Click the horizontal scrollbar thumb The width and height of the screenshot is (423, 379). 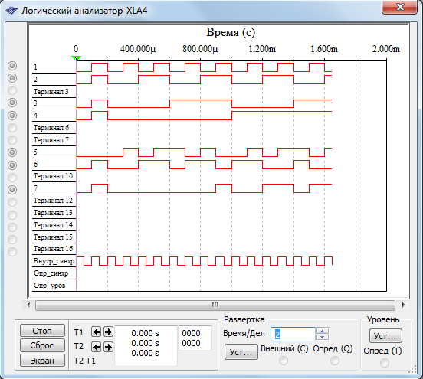[215, 305]
